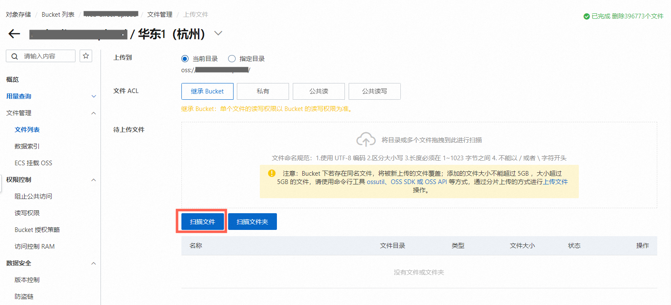Screen dimensions: 671x305
Task: Open 概览 in the sidebar
Action: 13,80
